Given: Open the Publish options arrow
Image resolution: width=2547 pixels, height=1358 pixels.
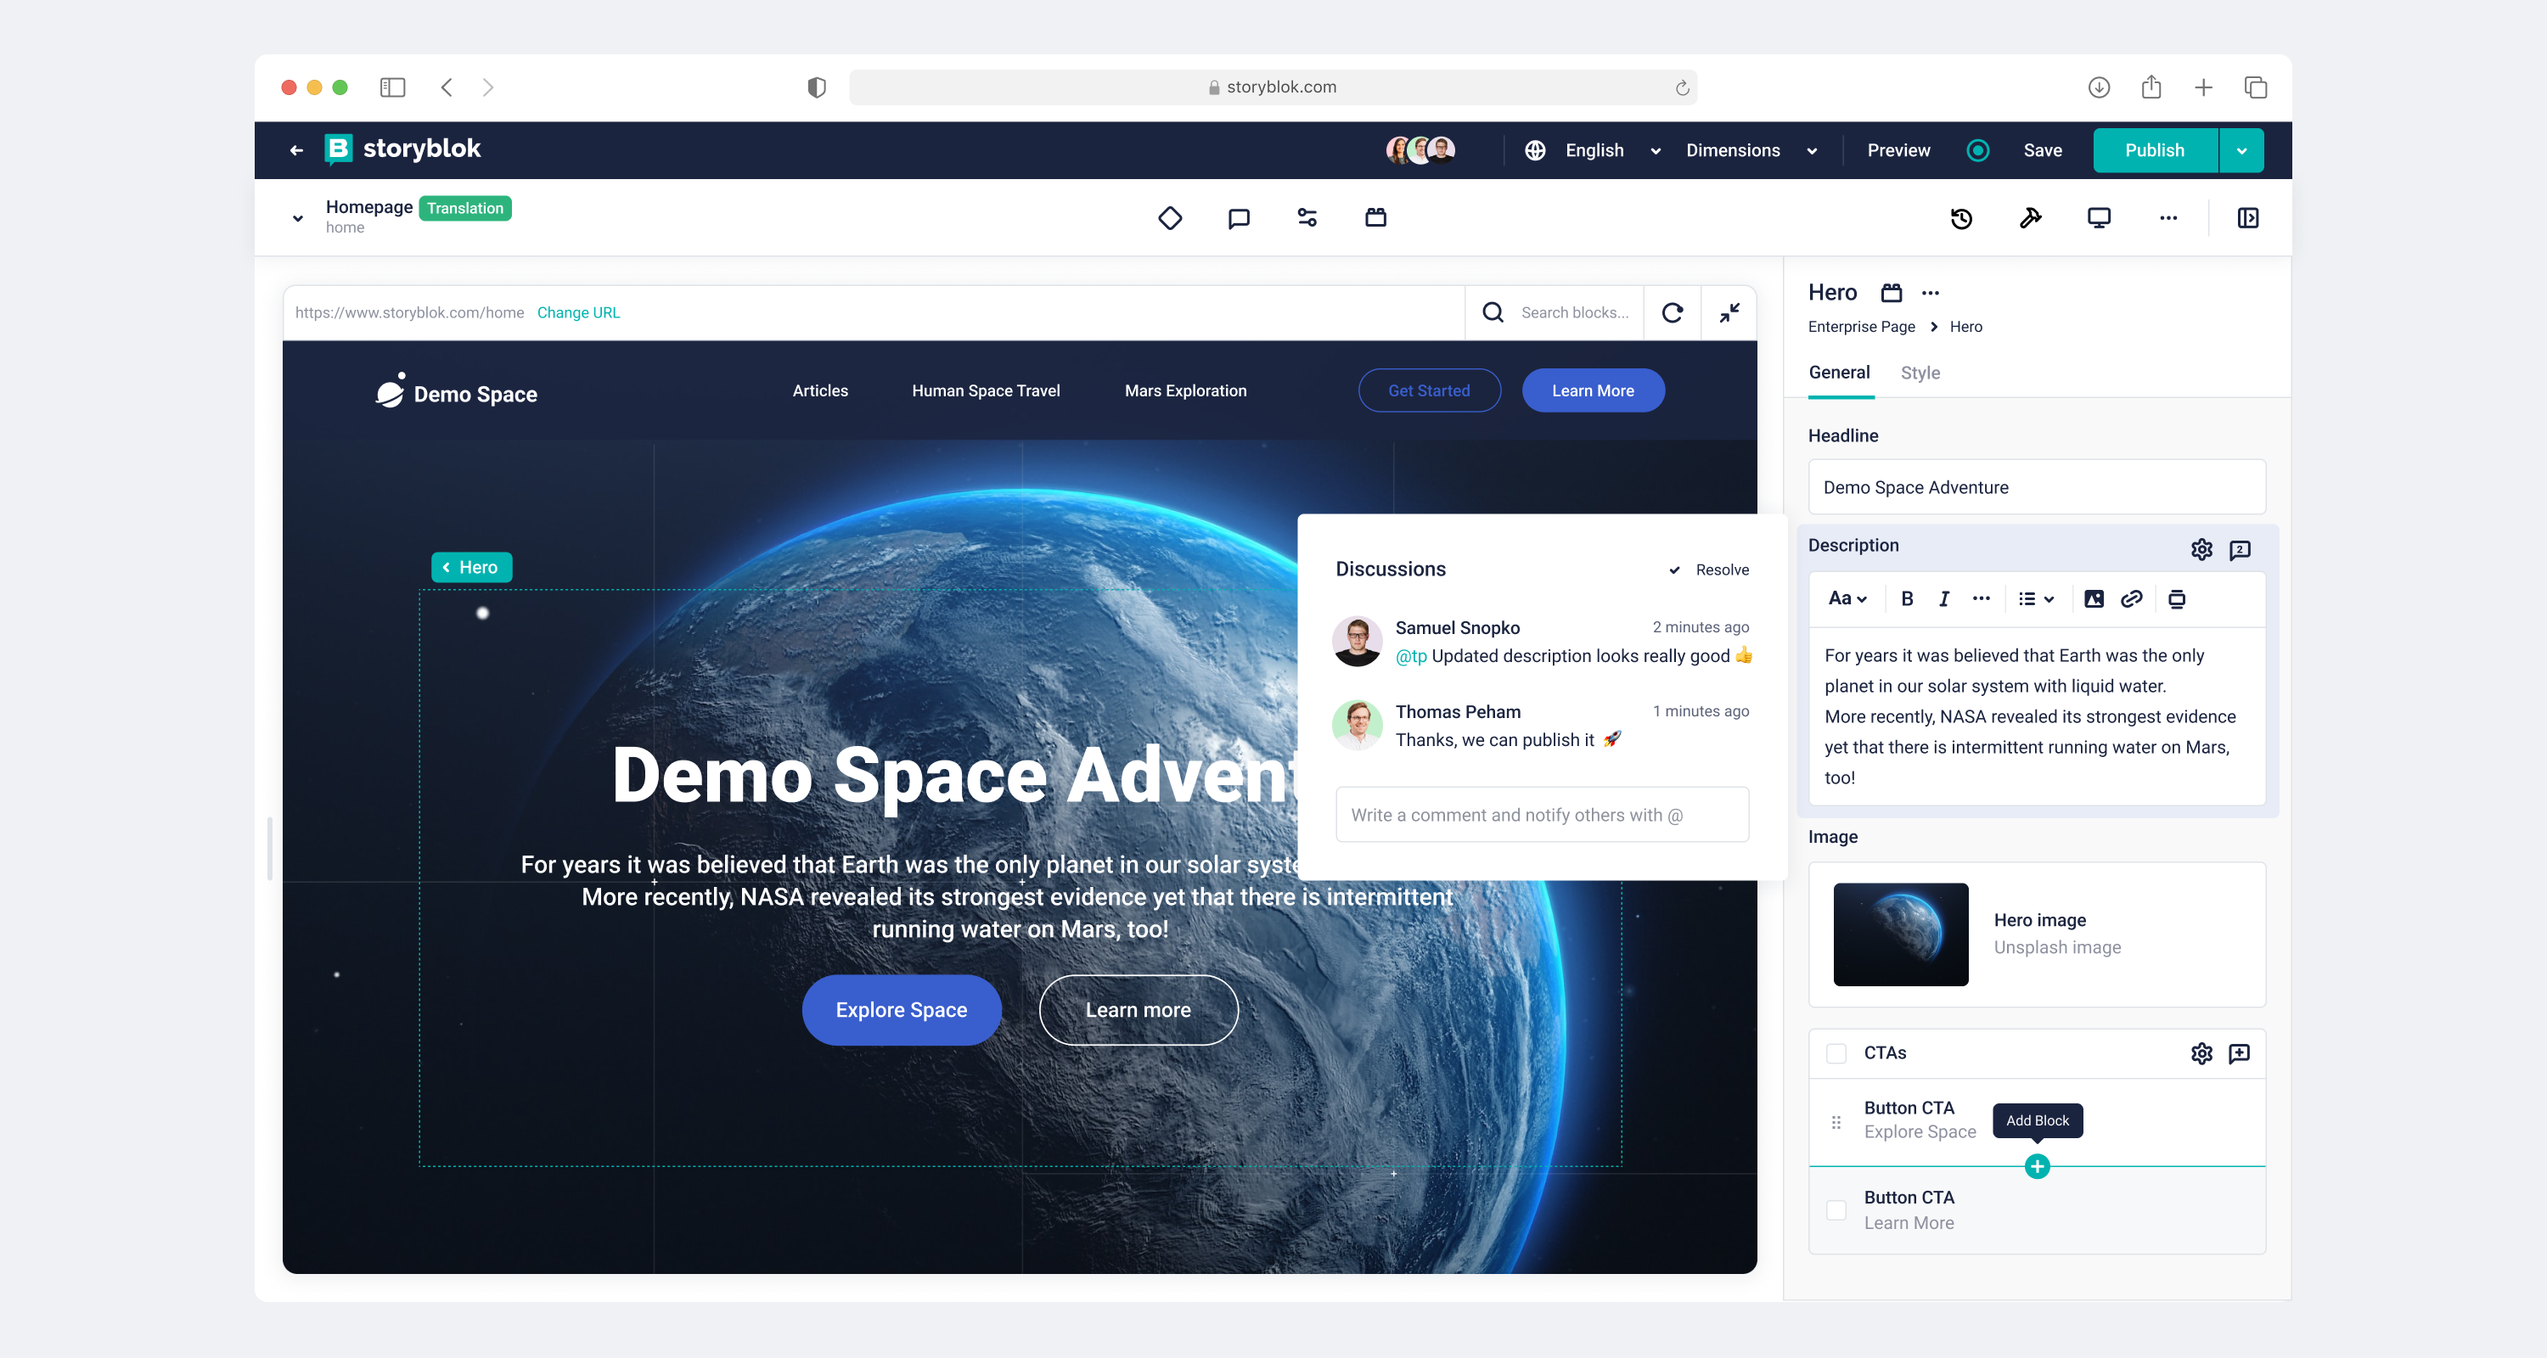Looking at the screenshot, I should click(x=2241, y=150).
